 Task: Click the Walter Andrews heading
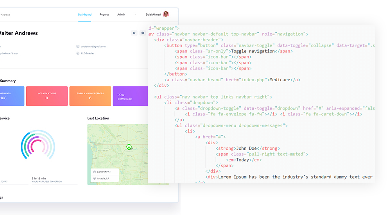click(19, 33)
